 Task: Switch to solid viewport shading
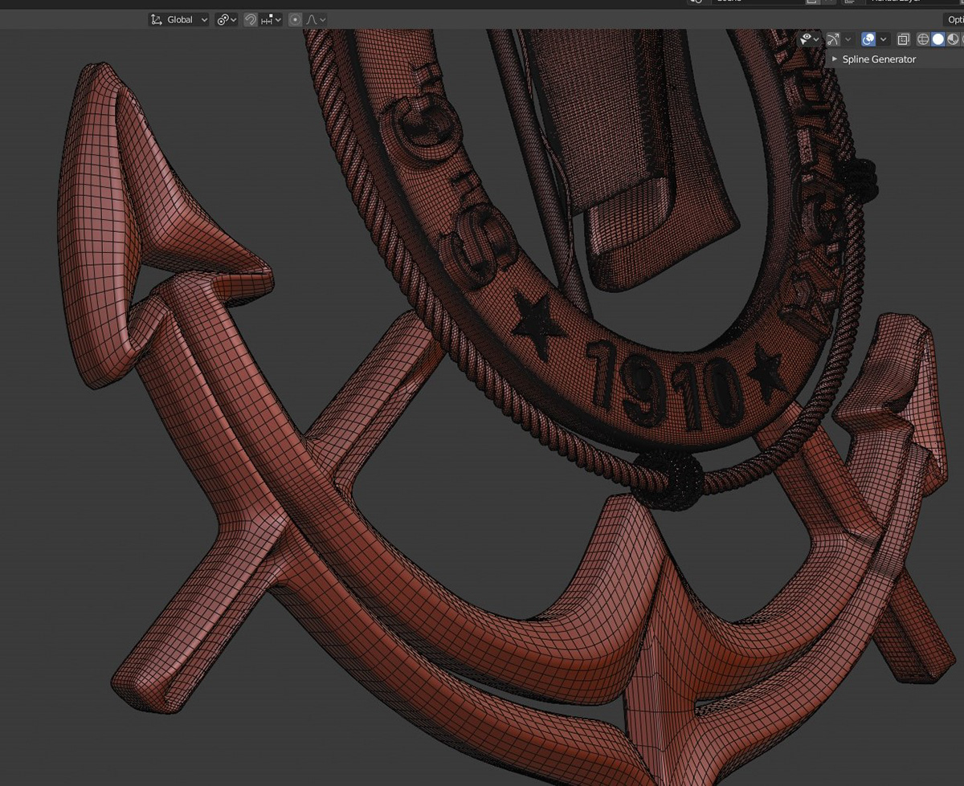coord(938,39)
